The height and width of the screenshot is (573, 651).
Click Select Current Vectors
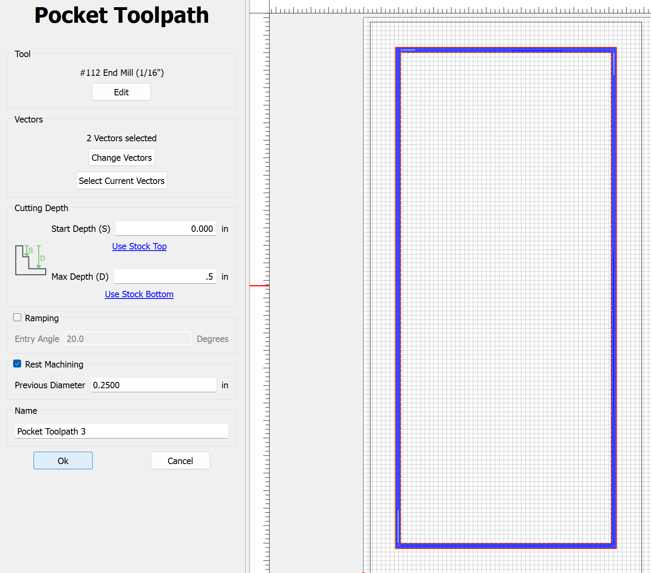(x=121, y=181)
